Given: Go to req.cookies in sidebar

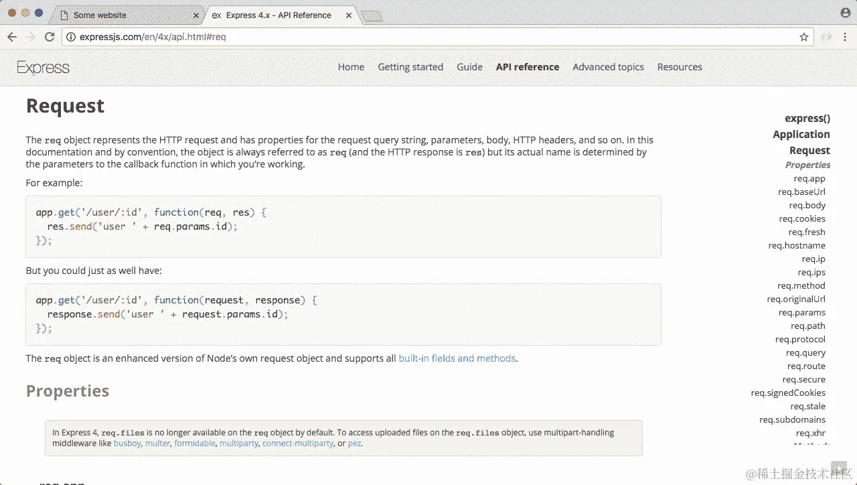Looking at the screenshot, I should pos(802,219).
